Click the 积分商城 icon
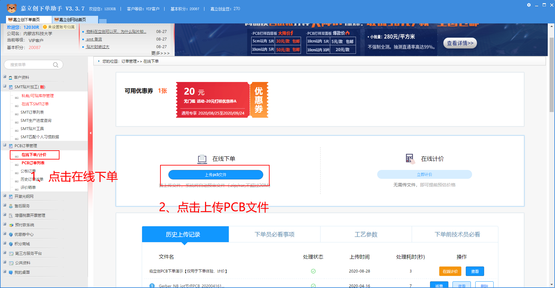 11,244
